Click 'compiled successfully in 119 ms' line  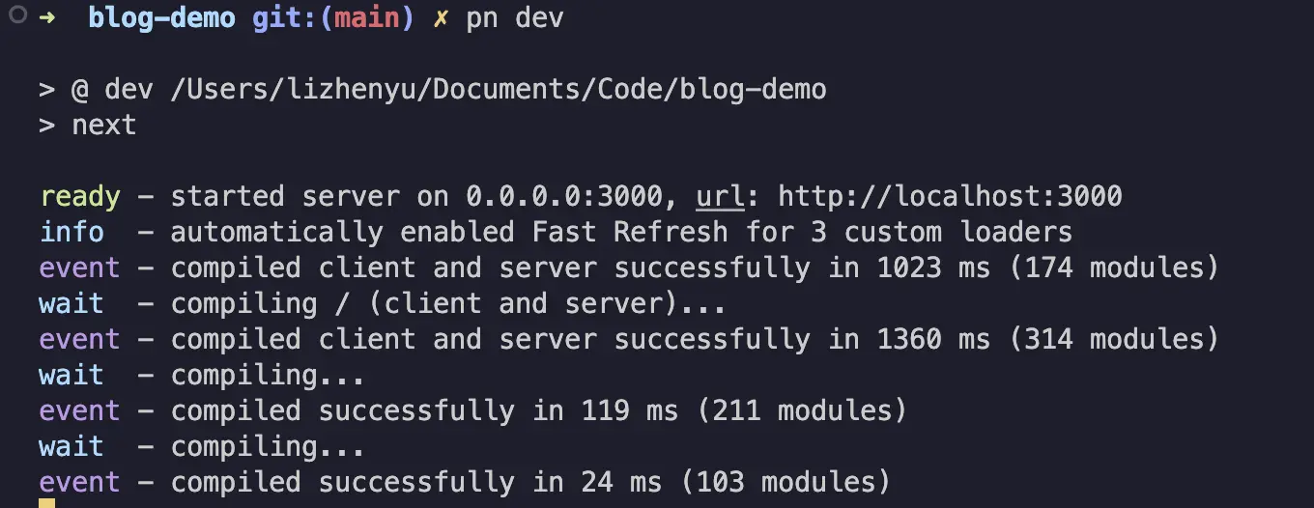click(x=417, y=410)
